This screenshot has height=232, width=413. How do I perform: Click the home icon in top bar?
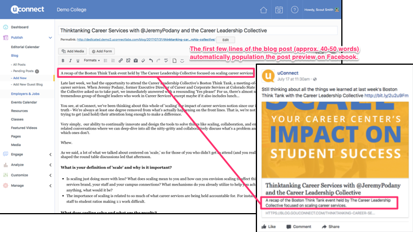click(263, 10)
